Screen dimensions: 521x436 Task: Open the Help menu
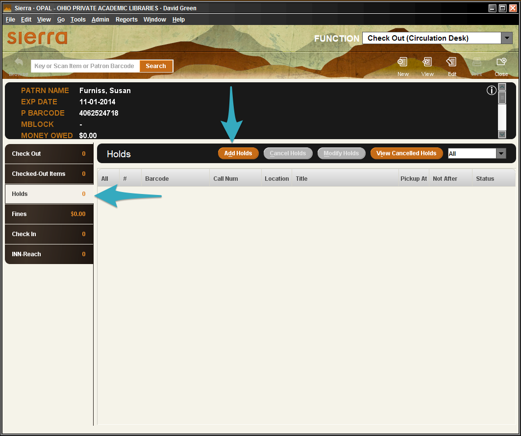click(178, 20)
